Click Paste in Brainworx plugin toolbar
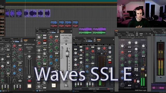 91,45
